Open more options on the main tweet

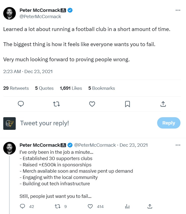[x=178, y=10]
